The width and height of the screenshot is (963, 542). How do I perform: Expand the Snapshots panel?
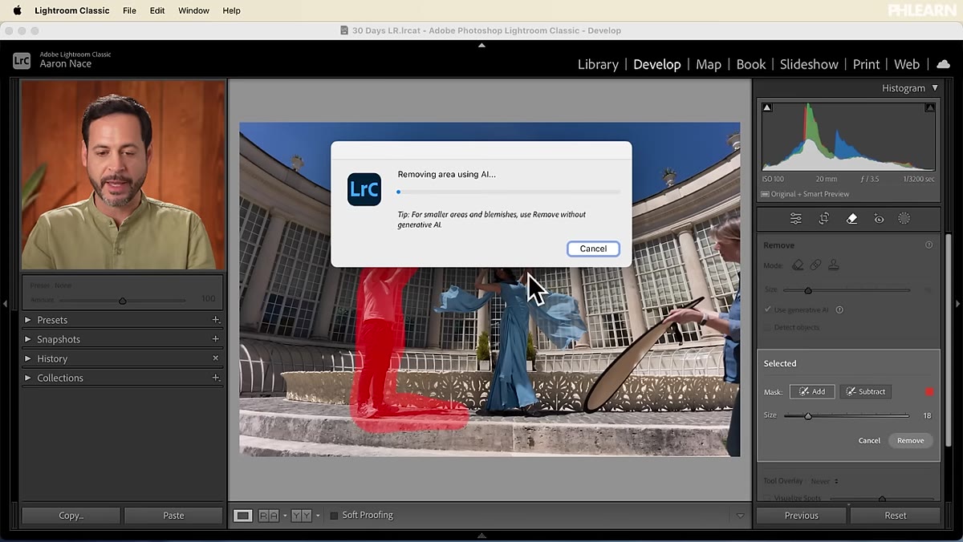27,339
